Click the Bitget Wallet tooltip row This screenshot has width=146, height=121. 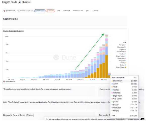click(x=124, y=96)
